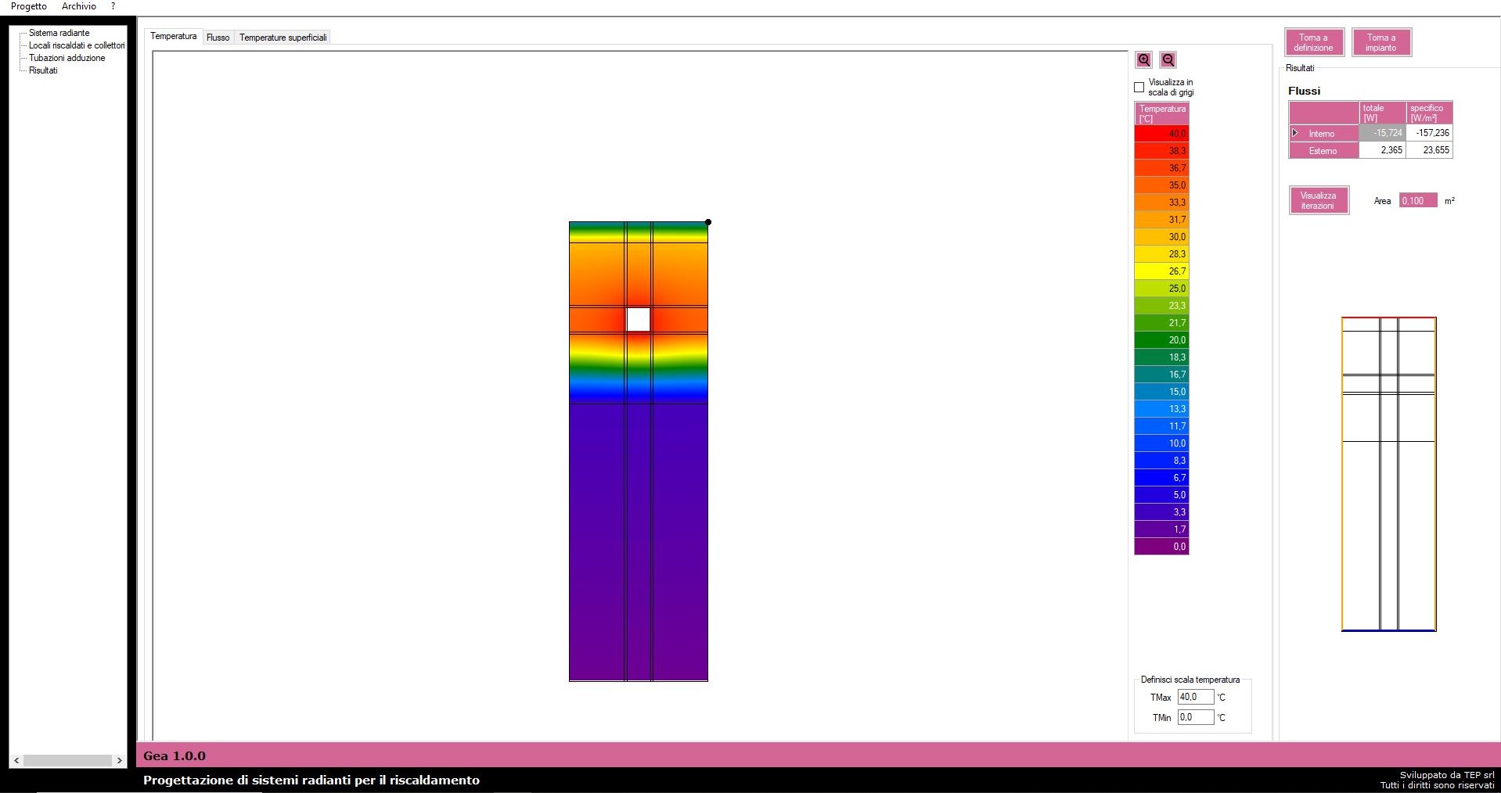
Task: Select the 'Esterno' row header
Action: coord(1324,151)
